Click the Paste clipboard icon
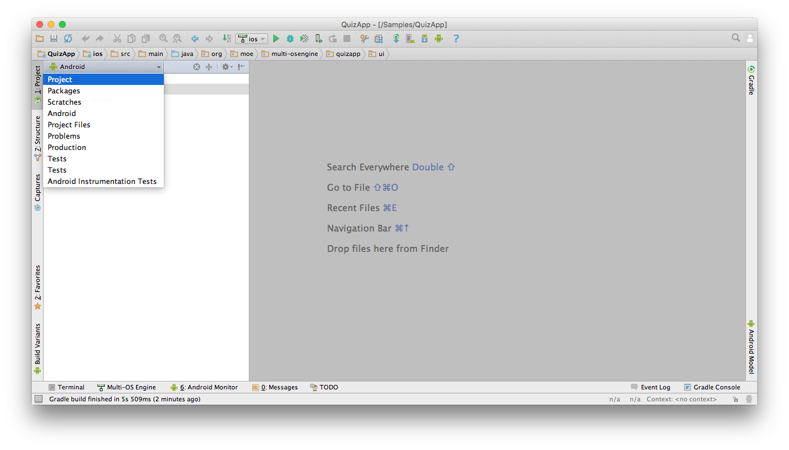 coord(146,38)
